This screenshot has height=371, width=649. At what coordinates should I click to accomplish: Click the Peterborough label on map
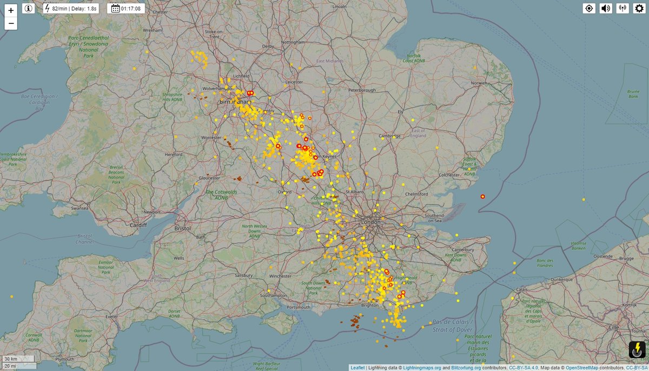(x=362, y=90)
